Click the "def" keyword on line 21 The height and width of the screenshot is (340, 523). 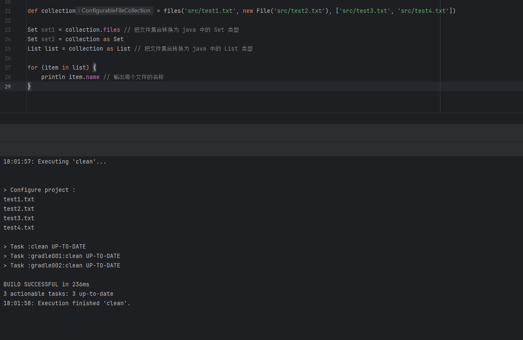tap(33, 11)
